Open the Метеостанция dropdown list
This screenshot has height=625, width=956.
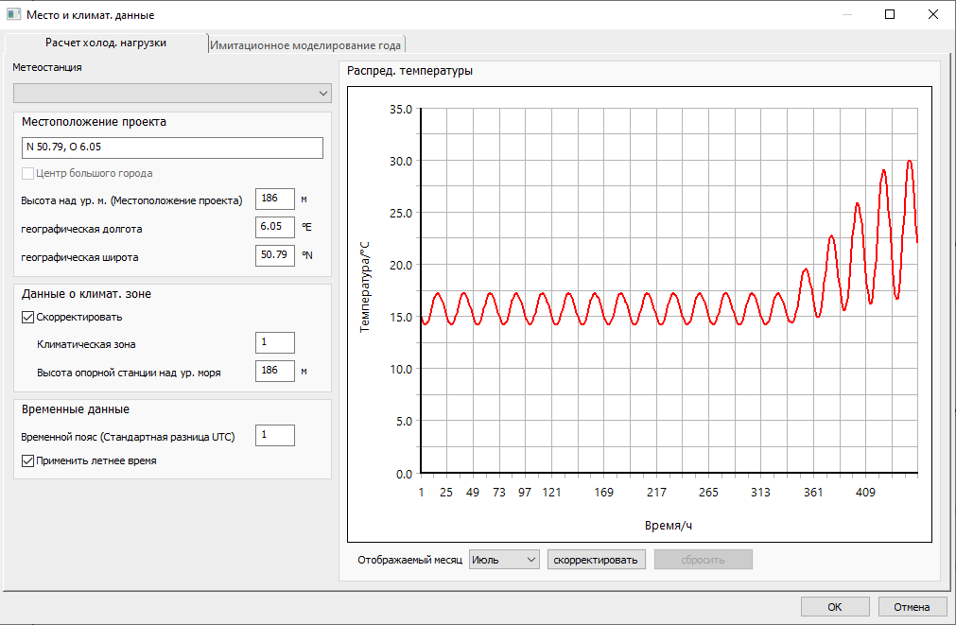pyautogui.click(x=172, y=94)
